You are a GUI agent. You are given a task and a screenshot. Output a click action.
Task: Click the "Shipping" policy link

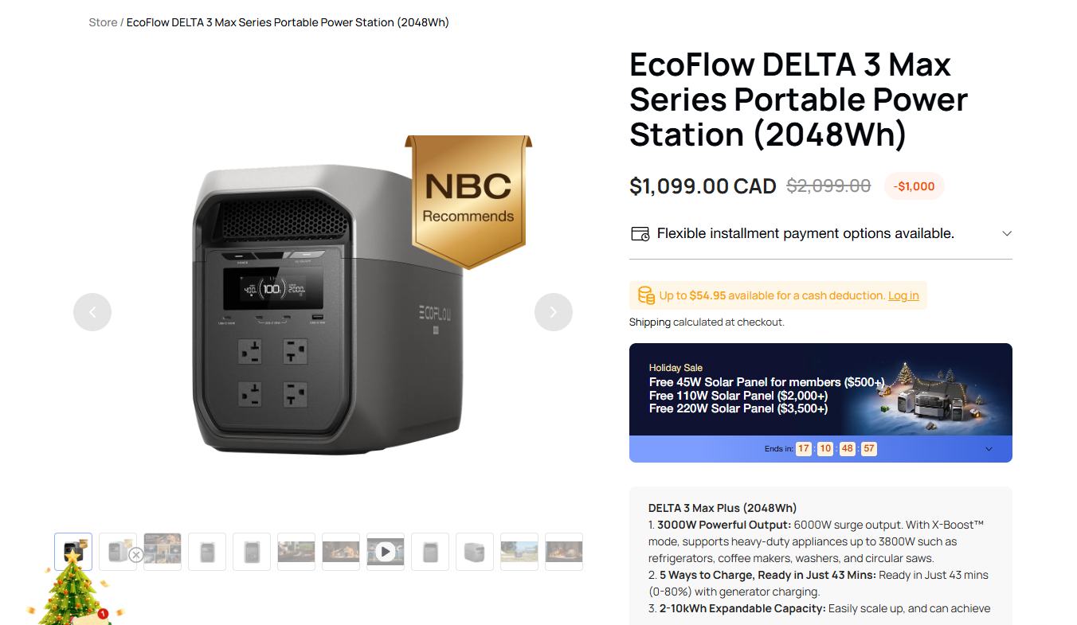point(650,322)
